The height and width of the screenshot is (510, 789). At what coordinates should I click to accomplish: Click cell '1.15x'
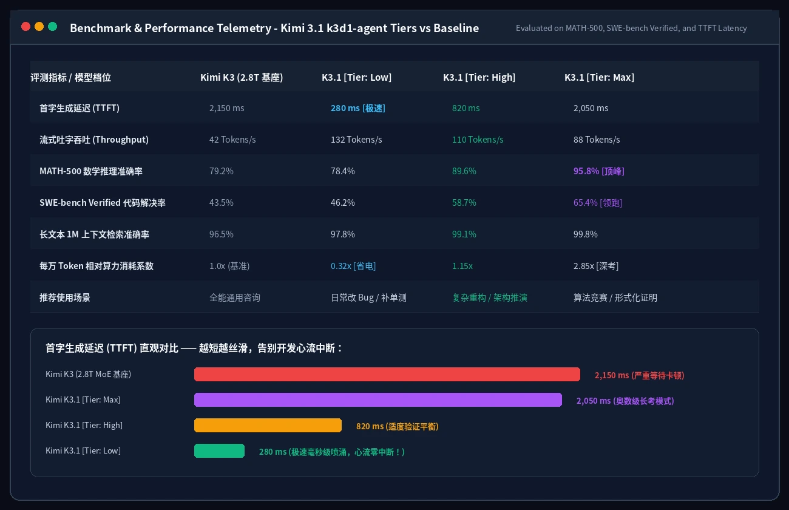click(x=462, y=266)
